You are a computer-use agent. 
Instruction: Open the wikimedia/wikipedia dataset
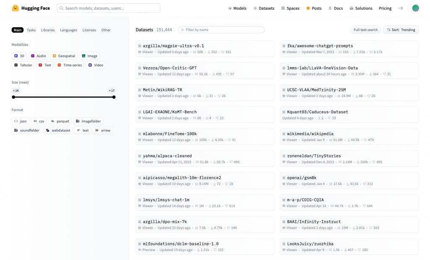(349, 136)
